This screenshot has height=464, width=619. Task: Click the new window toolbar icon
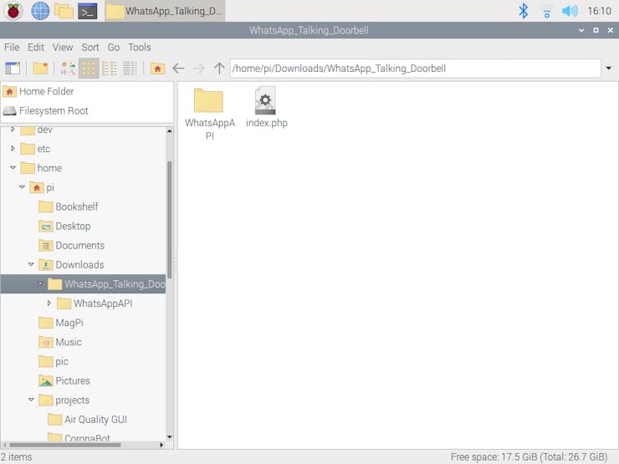(x=13, y=69)
